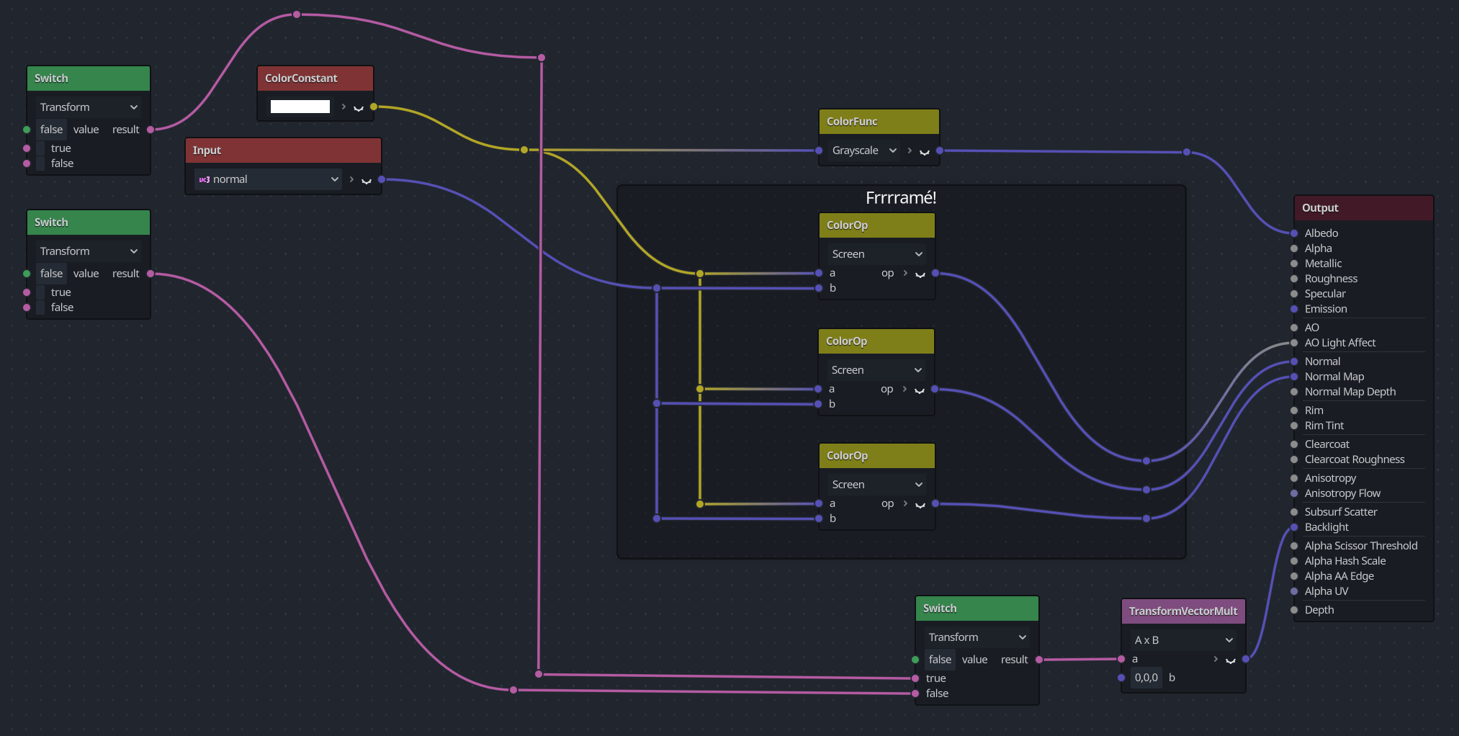
Task: Select the Output node title bar
Action: point(1363,208)
